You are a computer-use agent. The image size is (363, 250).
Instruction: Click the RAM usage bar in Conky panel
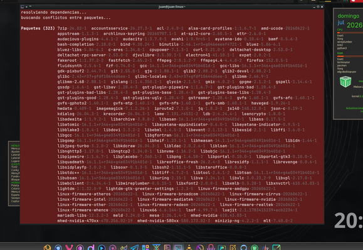(350, 56)
